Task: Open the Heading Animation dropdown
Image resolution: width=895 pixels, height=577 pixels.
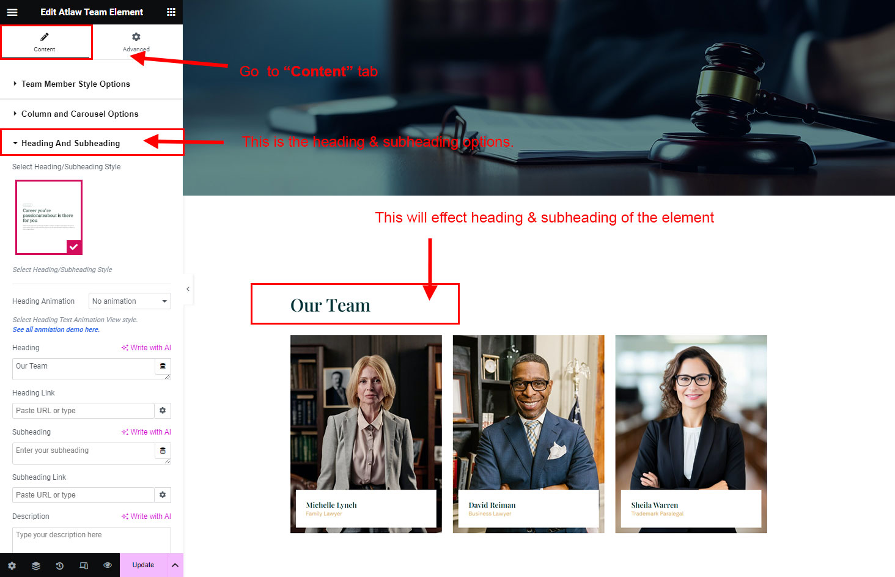Action: tap(130, 301)
